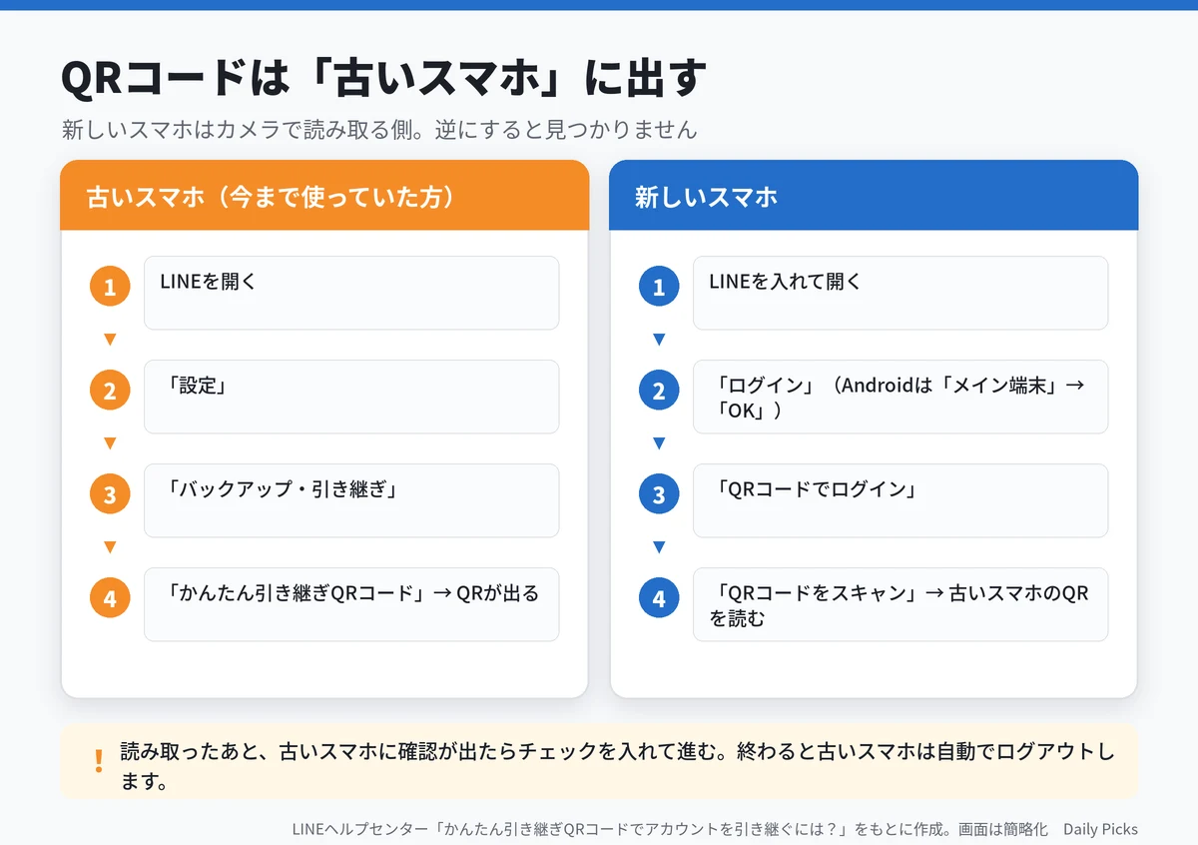Click orange step 3 badge beside バックアップ・引き継ぎ

(x=110, y=495)
